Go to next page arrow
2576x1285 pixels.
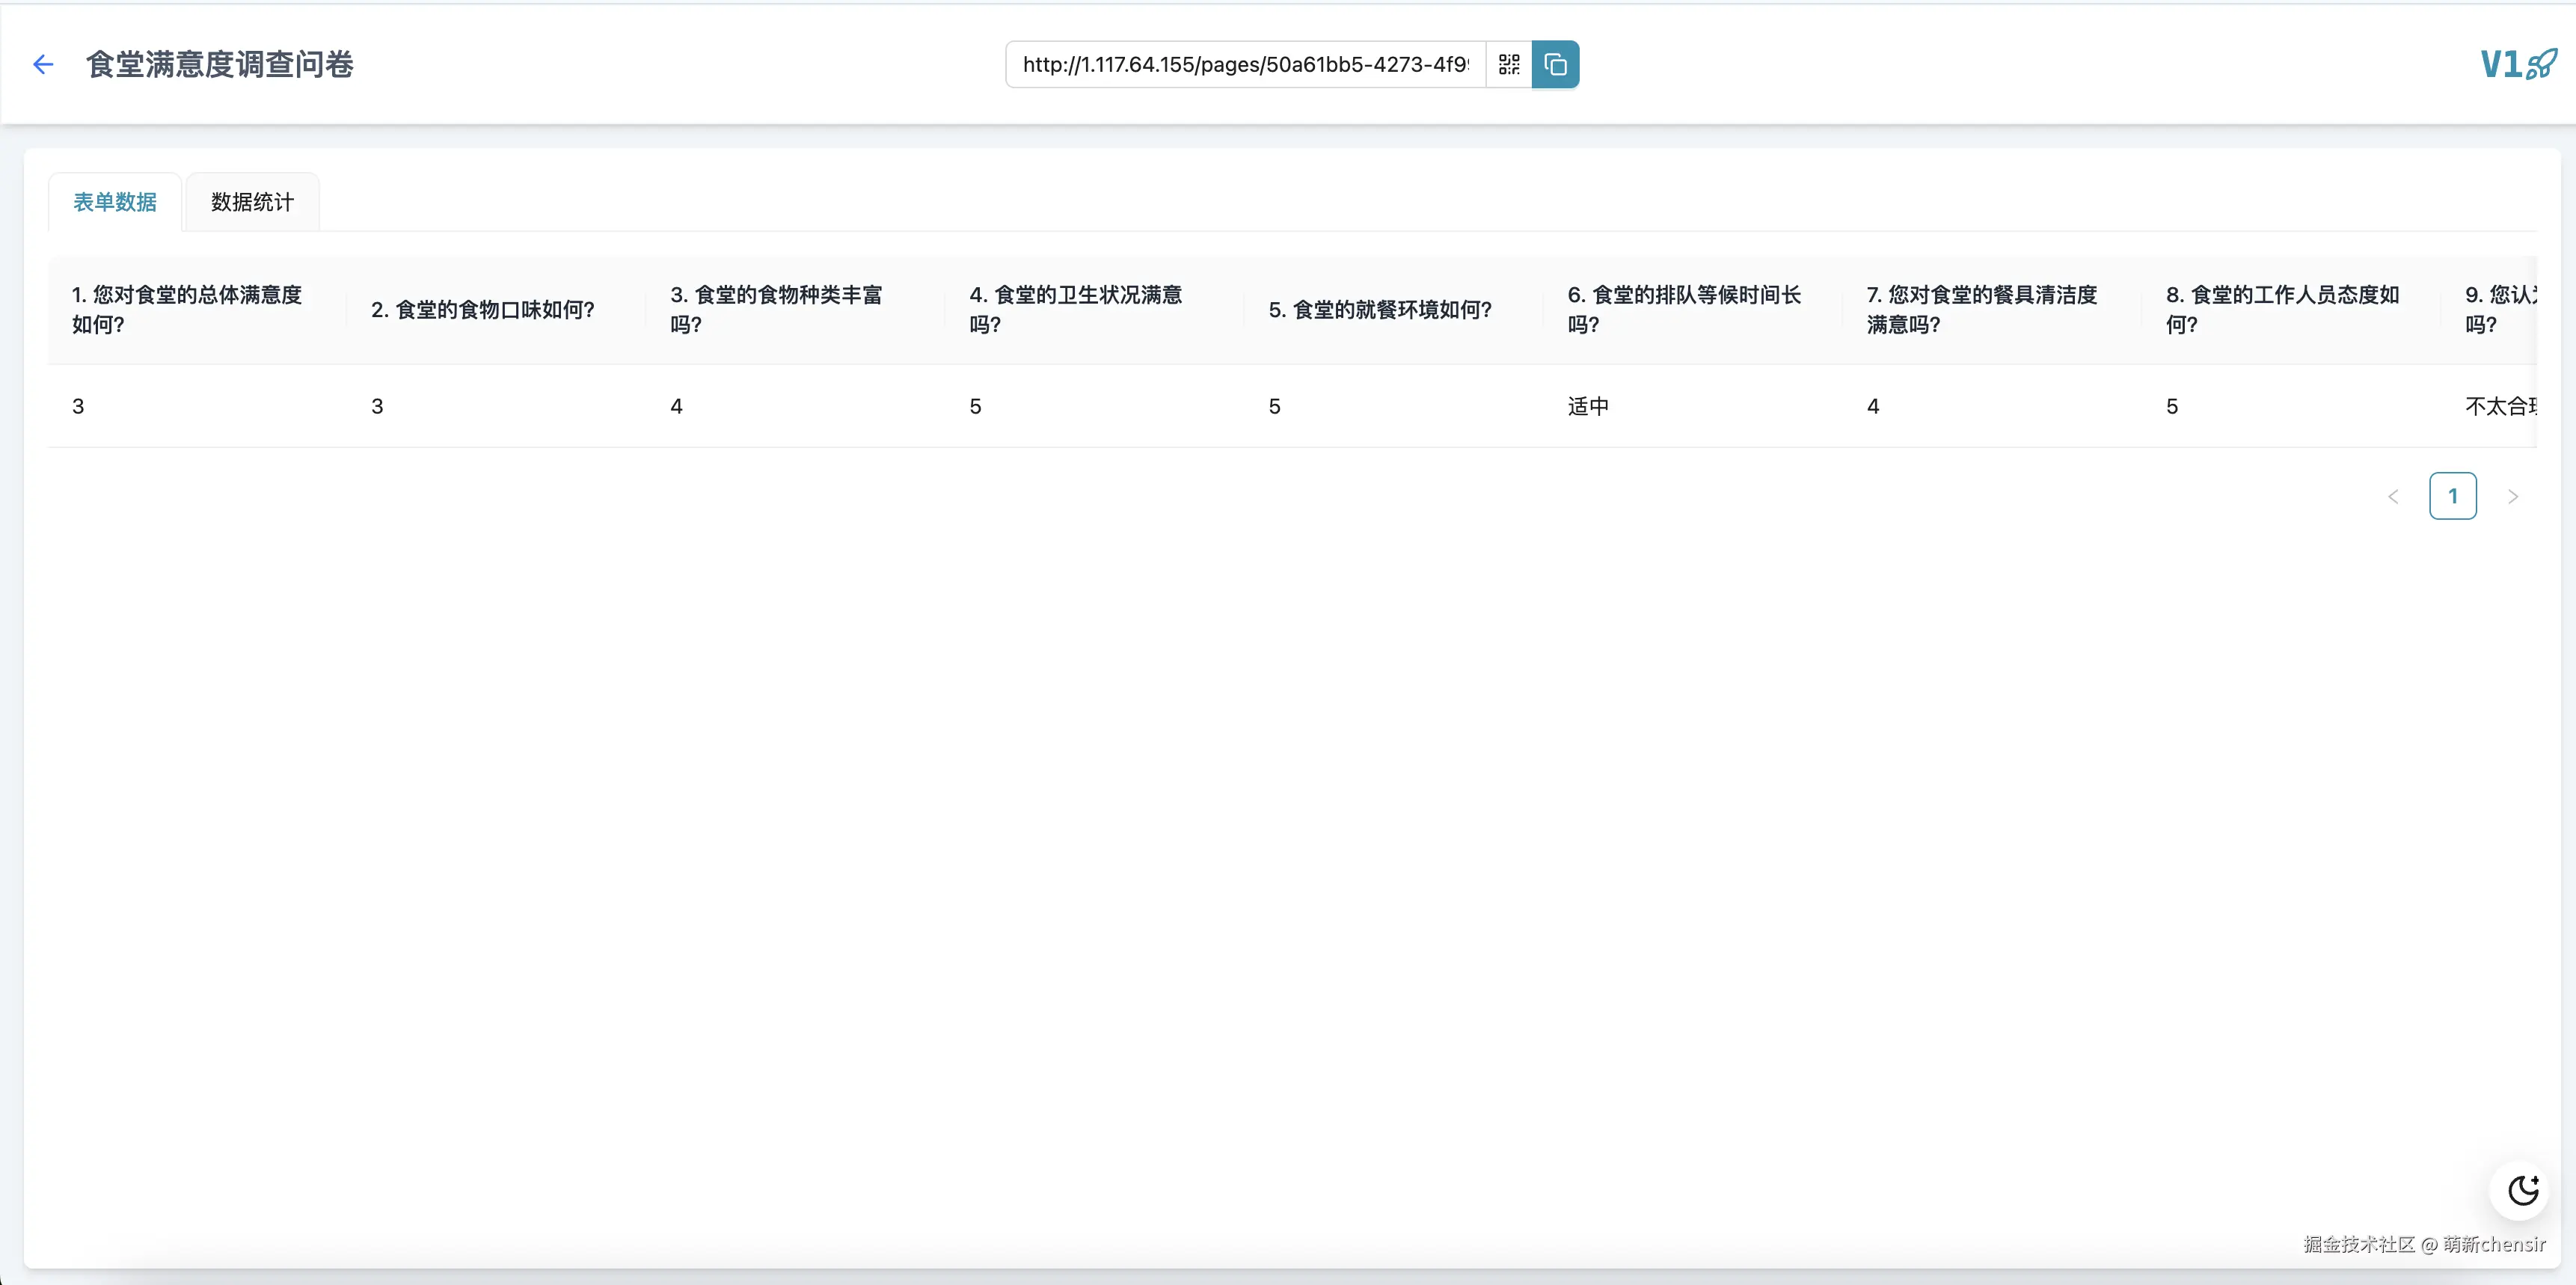pos(2512,497)
